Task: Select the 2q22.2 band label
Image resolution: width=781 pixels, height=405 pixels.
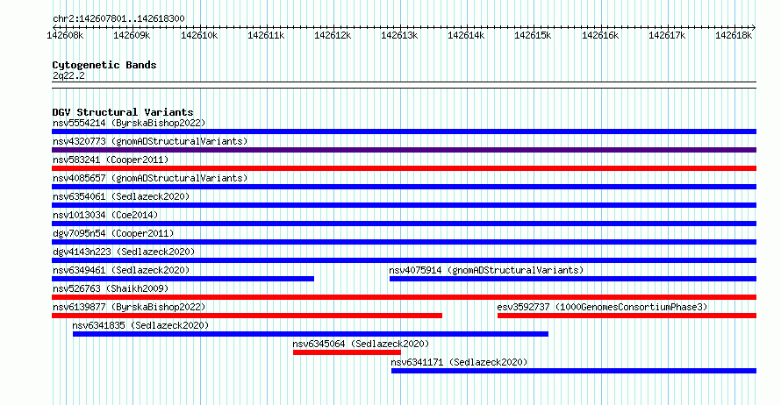Action: [x=68, y=75]
